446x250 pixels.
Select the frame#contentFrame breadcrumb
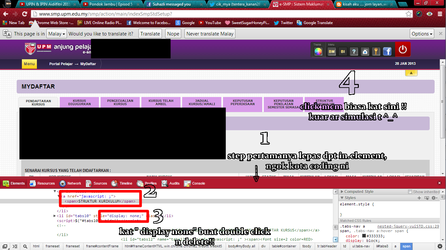[x=102, y=246]
